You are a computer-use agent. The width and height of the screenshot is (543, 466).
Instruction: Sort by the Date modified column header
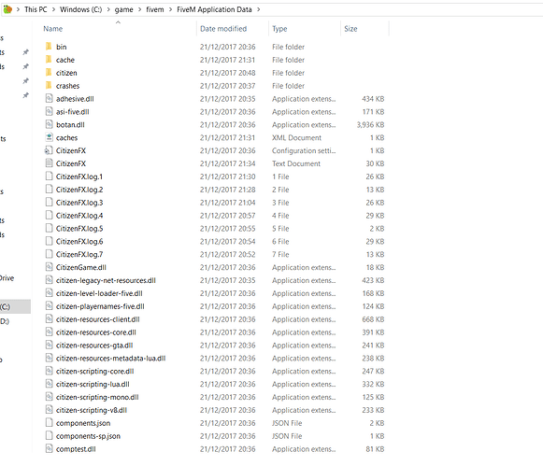[x=223, y=29]
